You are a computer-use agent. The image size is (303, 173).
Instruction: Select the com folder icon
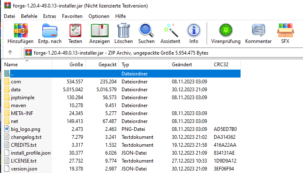7,82
